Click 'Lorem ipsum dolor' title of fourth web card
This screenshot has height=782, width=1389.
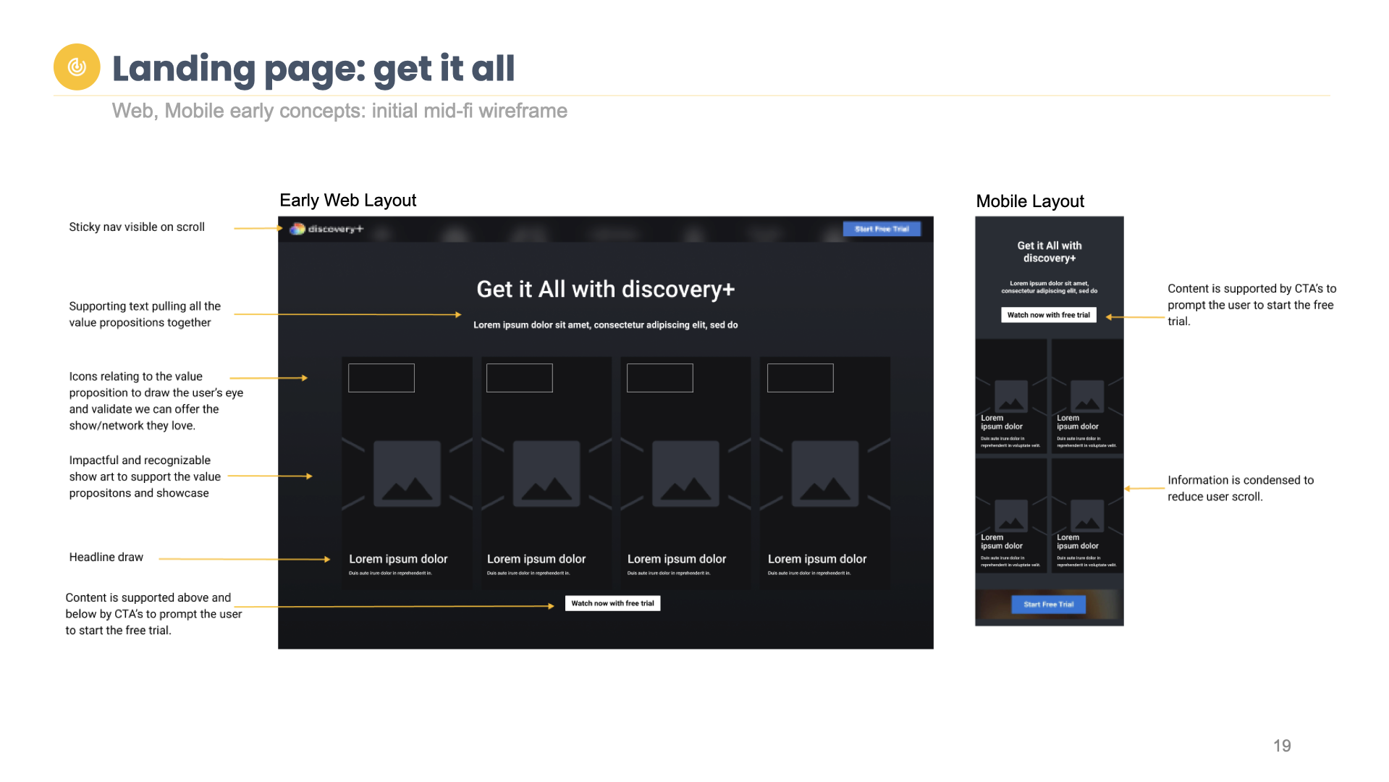817,559
